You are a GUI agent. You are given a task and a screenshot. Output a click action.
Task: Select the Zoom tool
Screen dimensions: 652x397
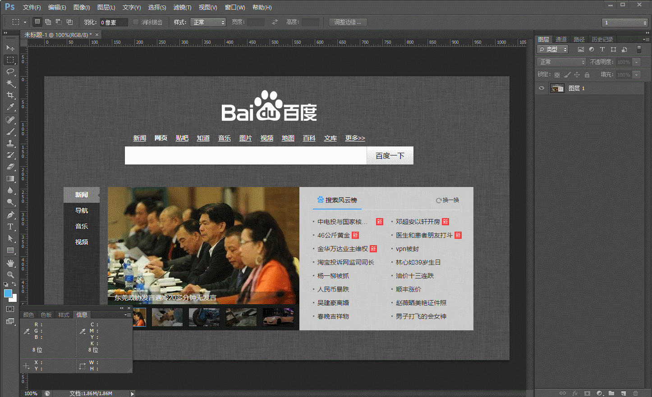pyautogui.click(x=10, y=275)
